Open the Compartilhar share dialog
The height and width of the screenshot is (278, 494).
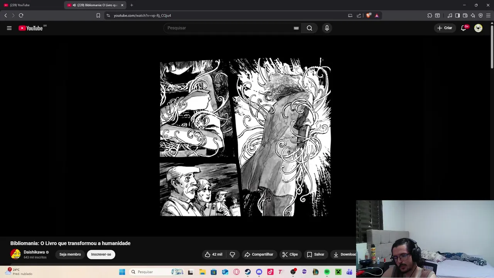pyautogui.click(x=259, y=254)
